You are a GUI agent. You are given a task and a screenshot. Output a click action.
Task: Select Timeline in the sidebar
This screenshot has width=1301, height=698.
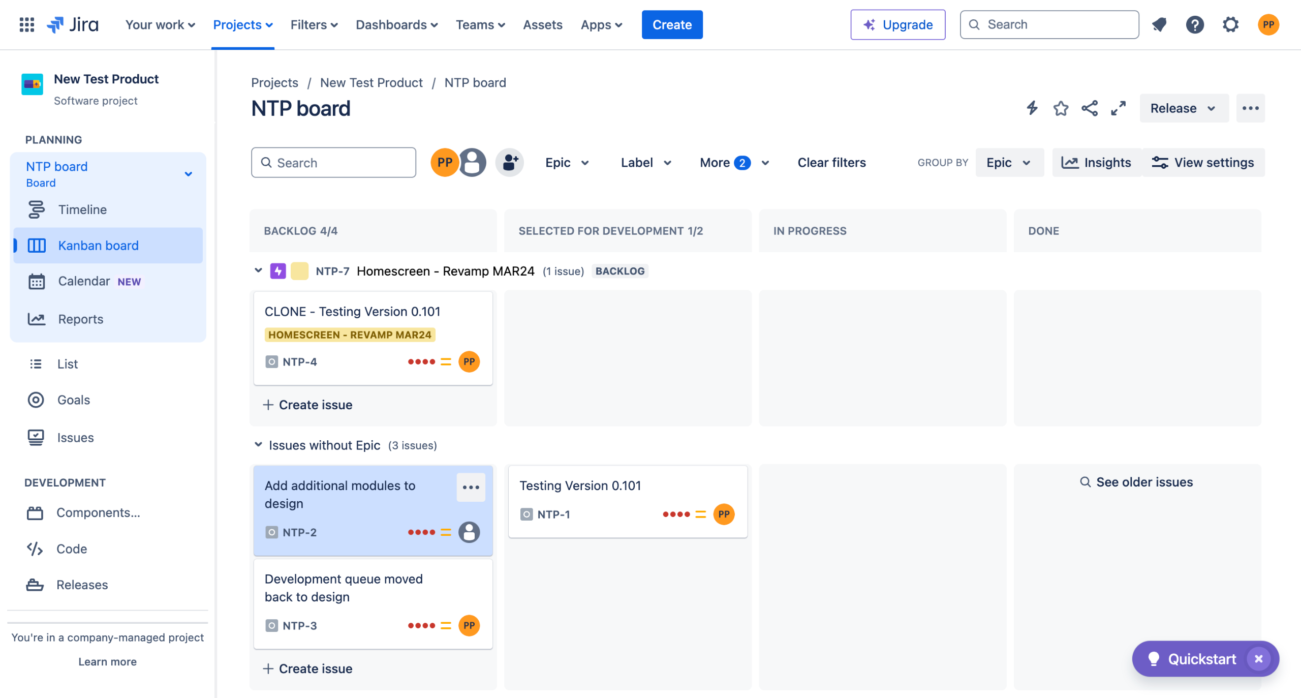(108, 209)
